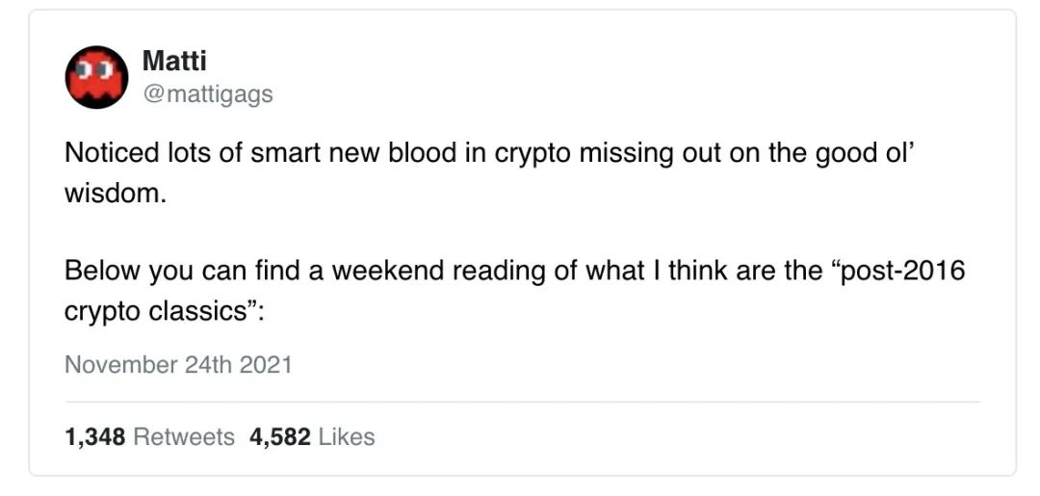The width and height of the screenshot is (1040, 496).
Task: Open the @mattigags profile handle
Action: tap(208, 94)
